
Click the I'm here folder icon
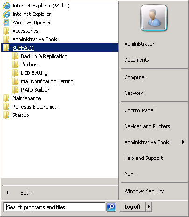(x=15, y=65)
